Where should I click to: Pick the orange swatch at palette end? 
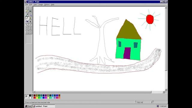click(x=59, y=98)
